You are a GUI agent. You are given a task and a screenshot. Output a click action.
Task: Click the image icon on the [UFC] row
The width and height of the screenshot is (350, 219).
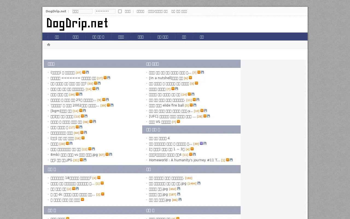click(208, 116)
